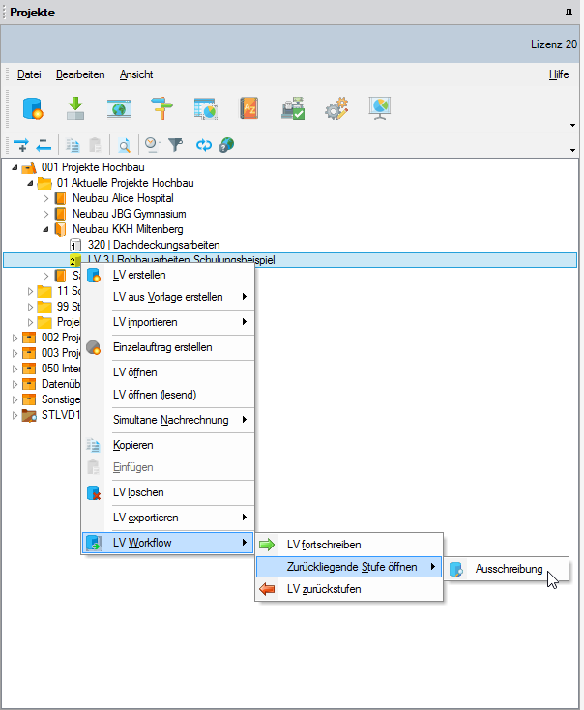
Task: Open the A-Z dictionary book icon
Action: [x=249, y=108]
